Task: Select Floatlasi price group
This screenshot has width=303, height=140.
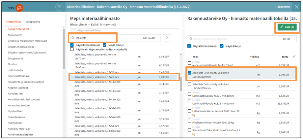Action: coord(13,64)
